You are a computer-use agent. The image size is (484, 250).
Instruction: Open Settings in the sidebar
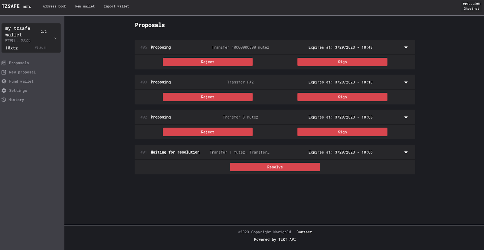18,91
